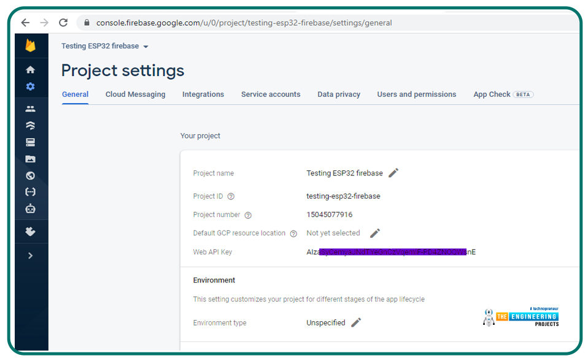Screen dimensions: 588x361
Task: Open Functions from the sidebar brackets icon
Action: click(30, 192)
